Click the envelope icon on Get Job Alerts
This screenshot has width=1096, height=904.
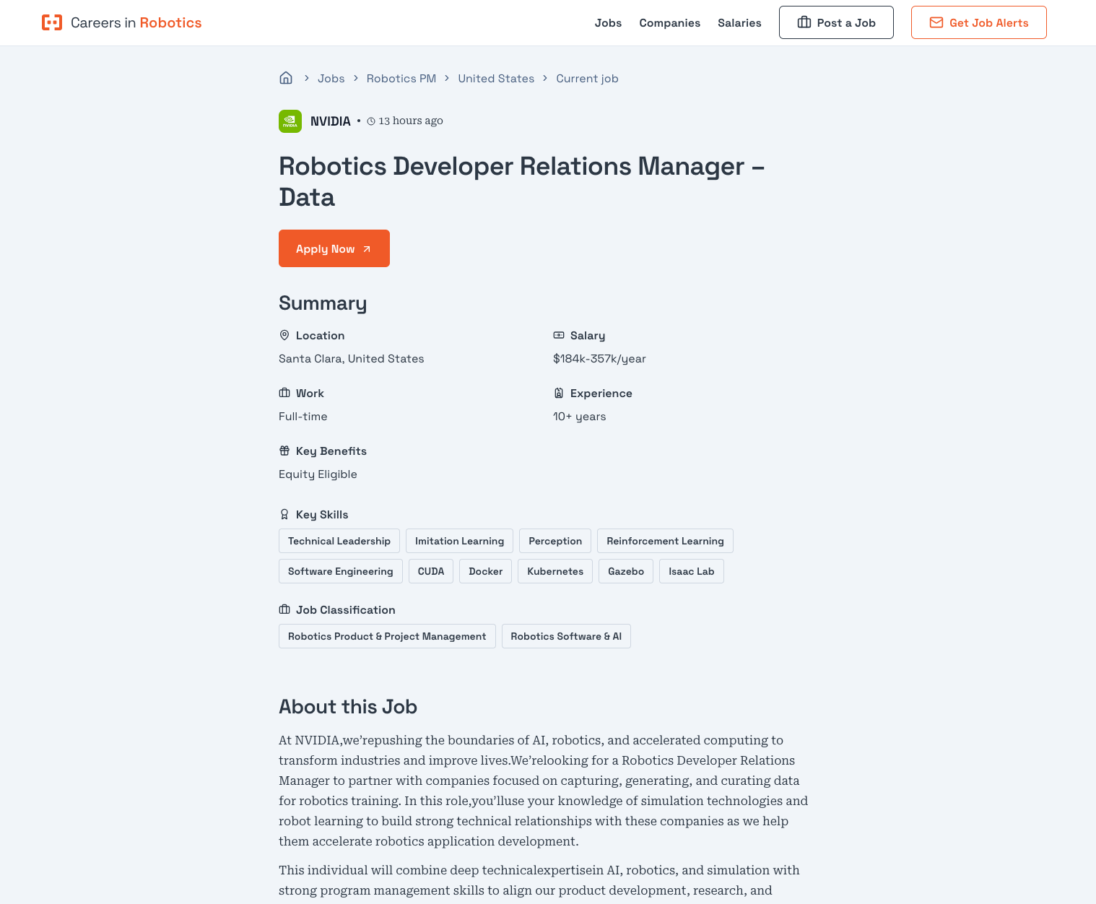pyautogui.click(x=936, y=22)
